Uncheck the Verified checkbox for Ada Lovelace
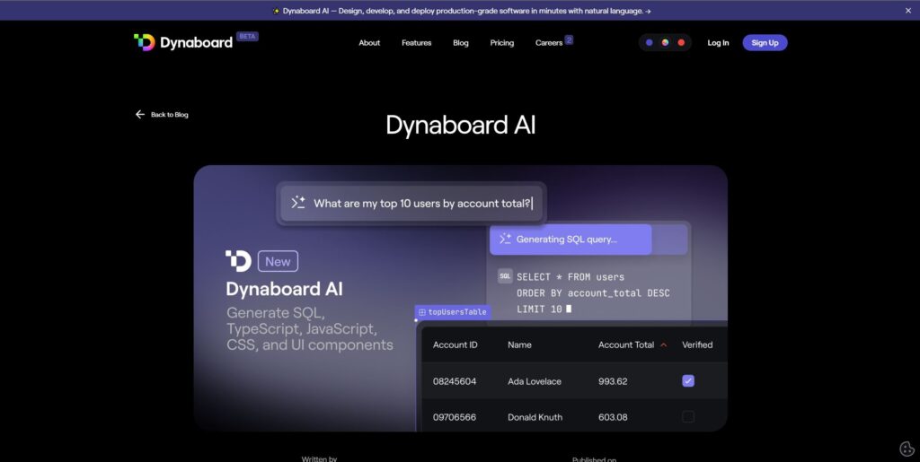Viewport: 920px width, 462px height. point(688,381)
